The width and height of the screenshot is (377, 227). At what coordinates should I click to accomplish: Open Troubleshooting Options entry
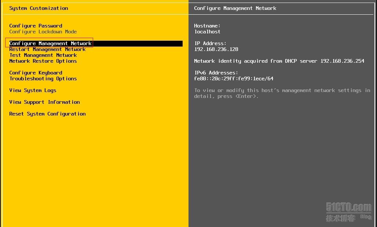point(43,78)
